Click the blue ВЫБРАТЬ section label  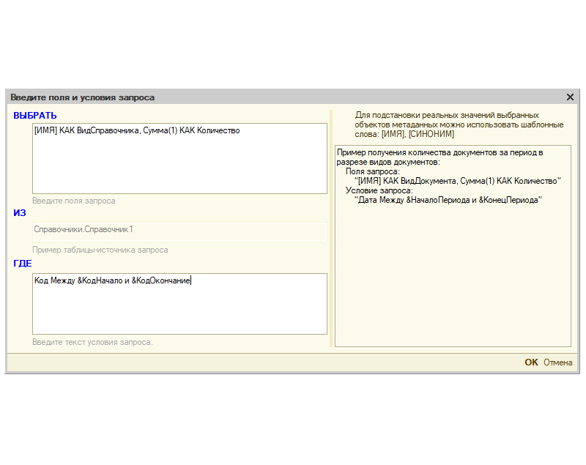(34, 115)
